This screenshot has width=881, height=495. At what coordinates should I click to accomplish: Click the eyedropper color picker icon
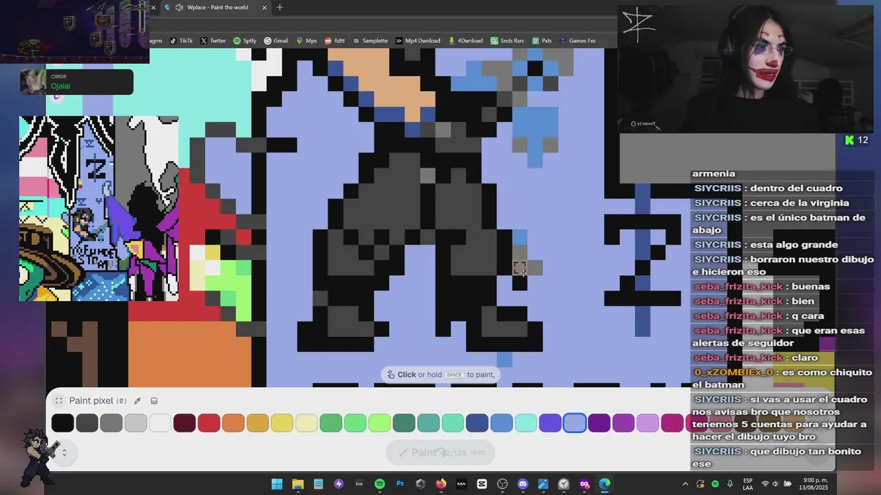tap(137, 401)
